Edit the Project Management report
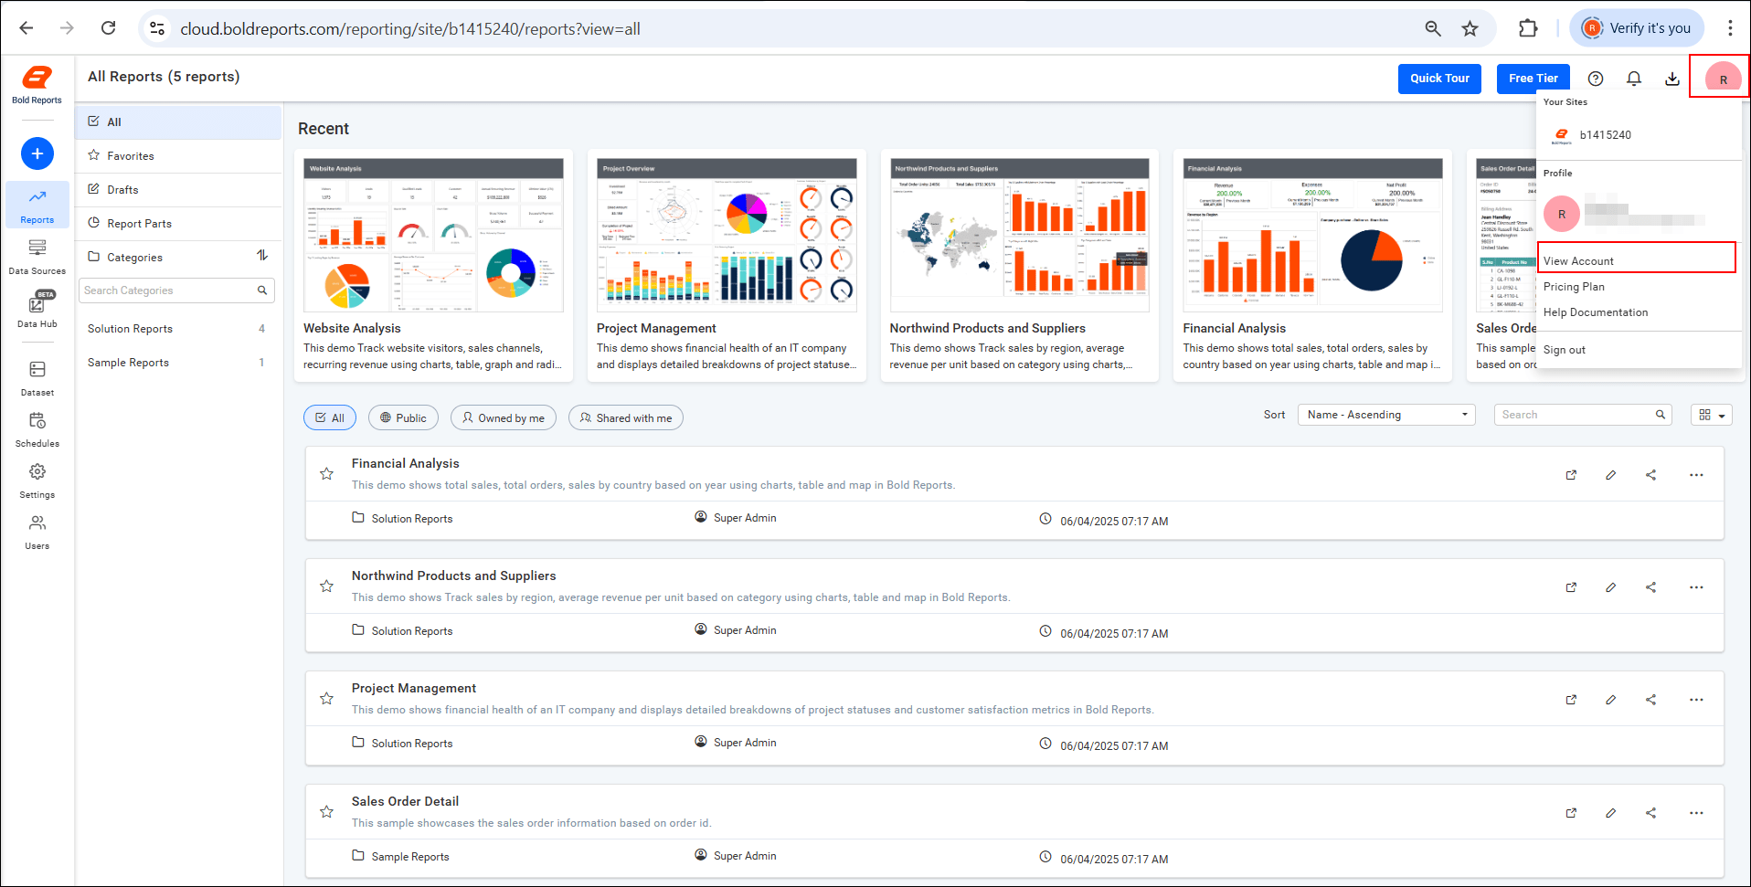This screenshot has height=887, width=1751. pyautogui.click(x=1611, y=700)
